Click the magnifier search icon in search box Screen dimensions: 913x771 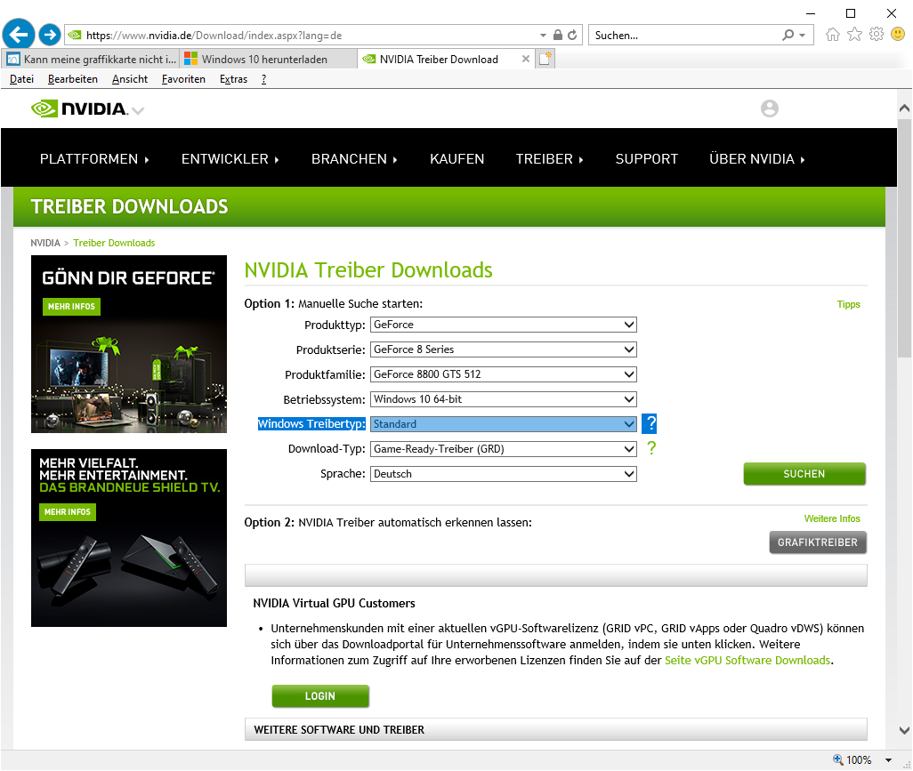788,35
